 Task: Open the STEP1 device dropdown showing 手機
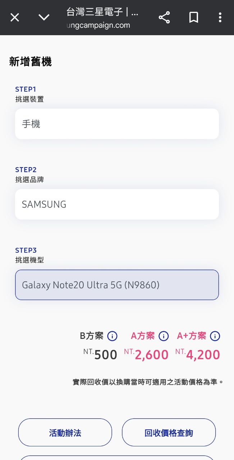117,124
